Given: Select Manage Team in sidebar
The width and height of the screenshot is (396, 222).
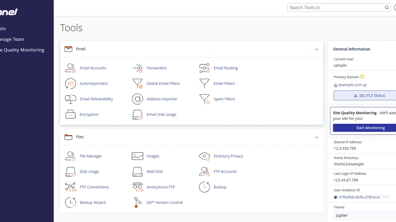Looking at the screenshot, I should [12, 39].
